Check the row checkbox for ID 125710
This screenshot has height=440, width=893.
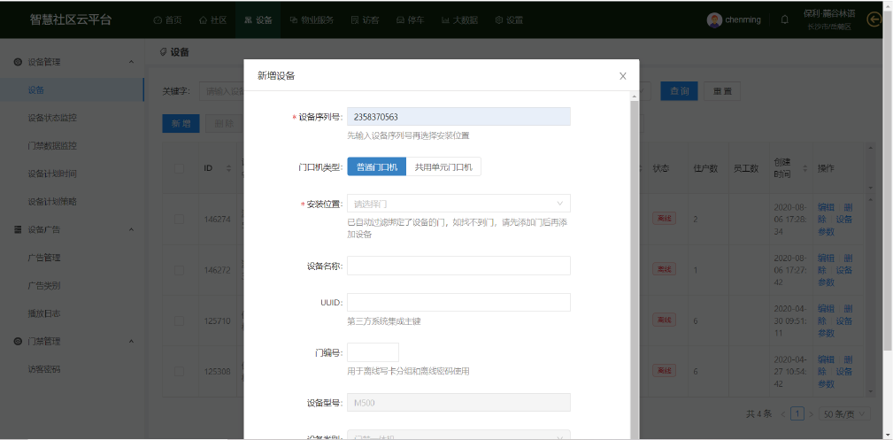click(180, 320)
